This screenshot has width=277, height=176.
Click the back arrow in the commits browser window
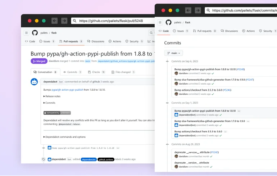[x=188, y=10]
